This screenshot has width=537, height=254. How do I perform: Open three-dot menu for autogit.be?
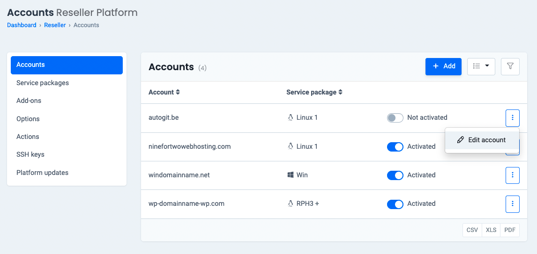(512, 118)
